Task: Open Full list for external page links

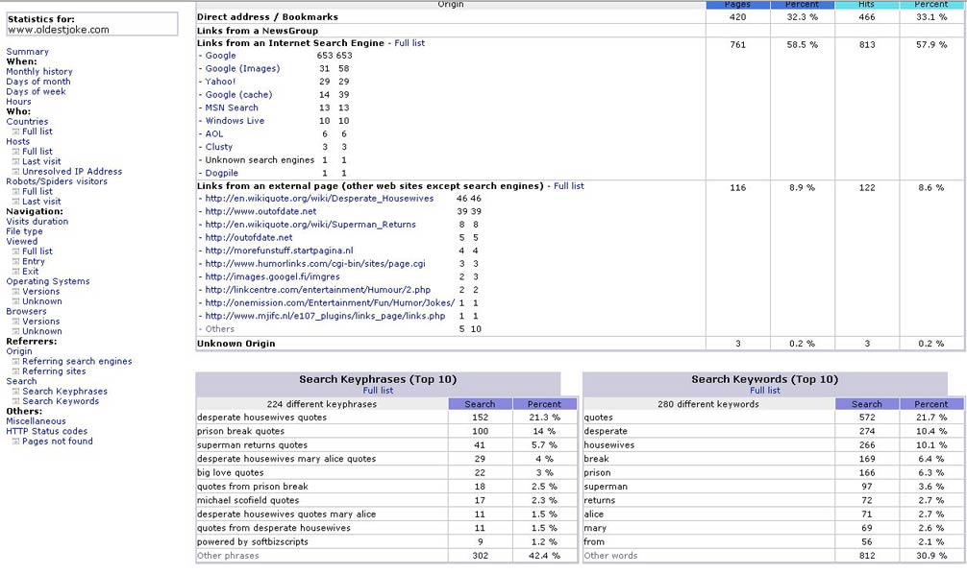Action: 569,186
